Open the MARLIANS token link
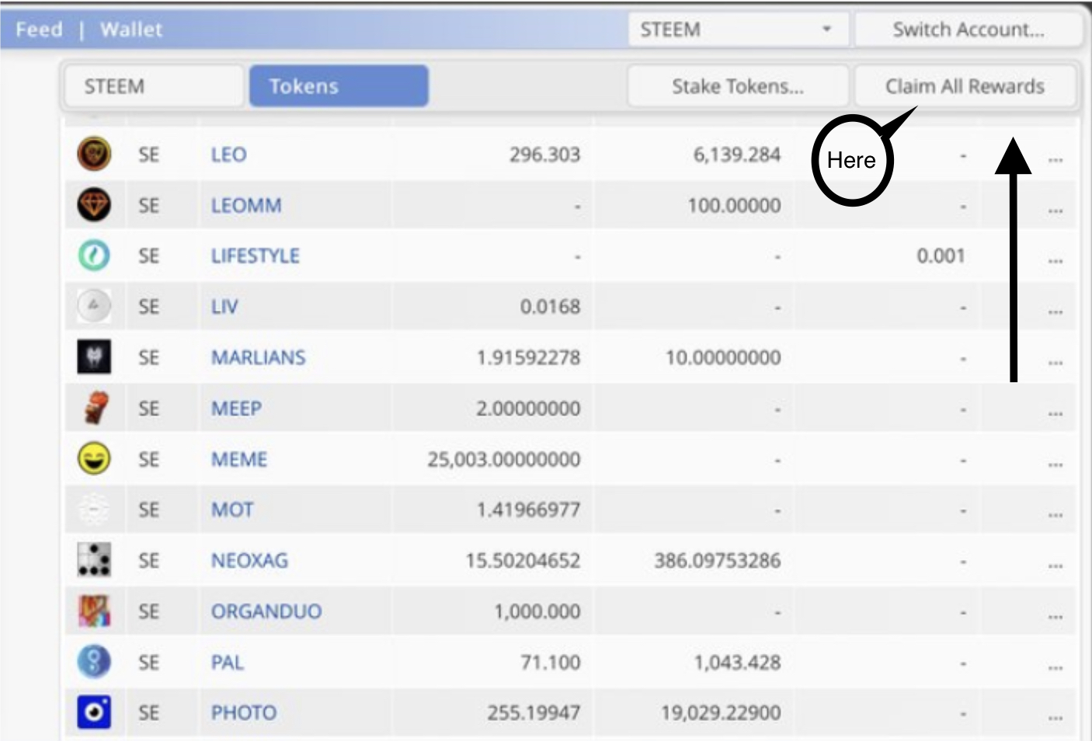The height and width of the screenshot is (741, 1092). tap(258, 357)
